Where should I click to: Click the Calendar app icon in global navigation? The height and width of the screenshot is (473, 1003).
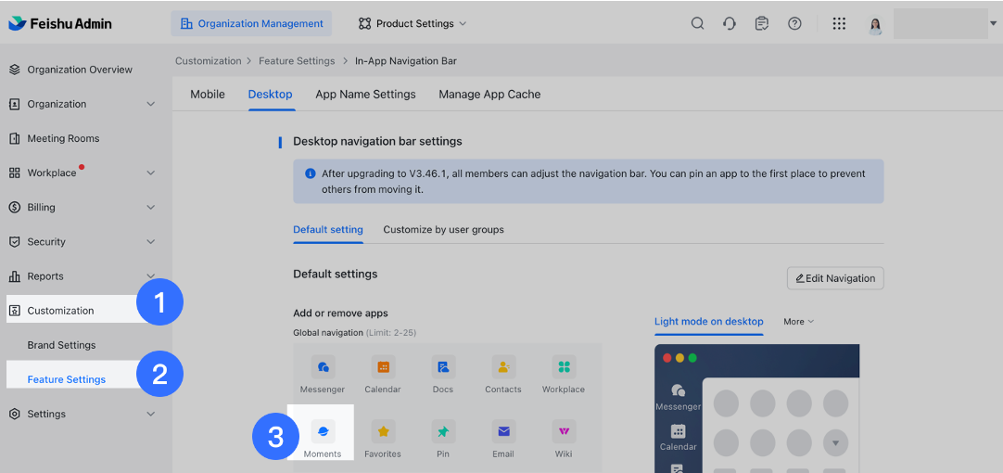383,366
